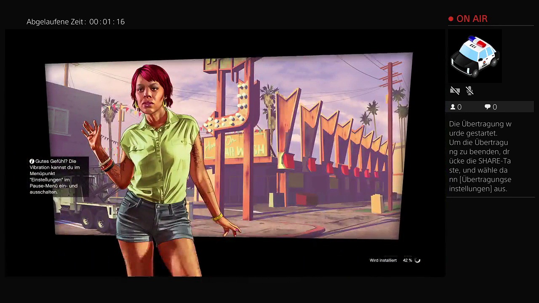Click the 'Die Übertragung wurde gestartet' message

[x=480, y=128]
